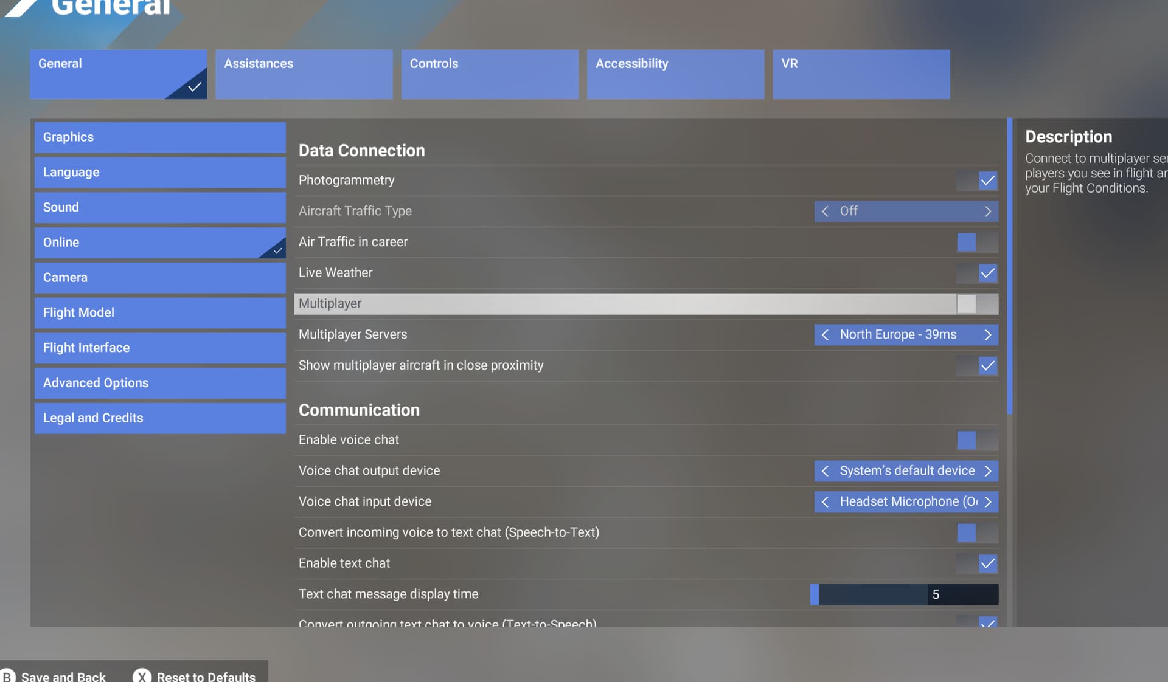Click left arrow of Aircraft Traffic Type
The width and height of the screenshot is (1168, 682).
pyautogui.click(x=825, y=212)
